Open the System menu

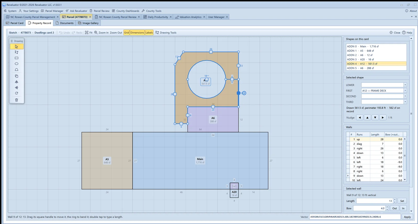coord(10,11)
